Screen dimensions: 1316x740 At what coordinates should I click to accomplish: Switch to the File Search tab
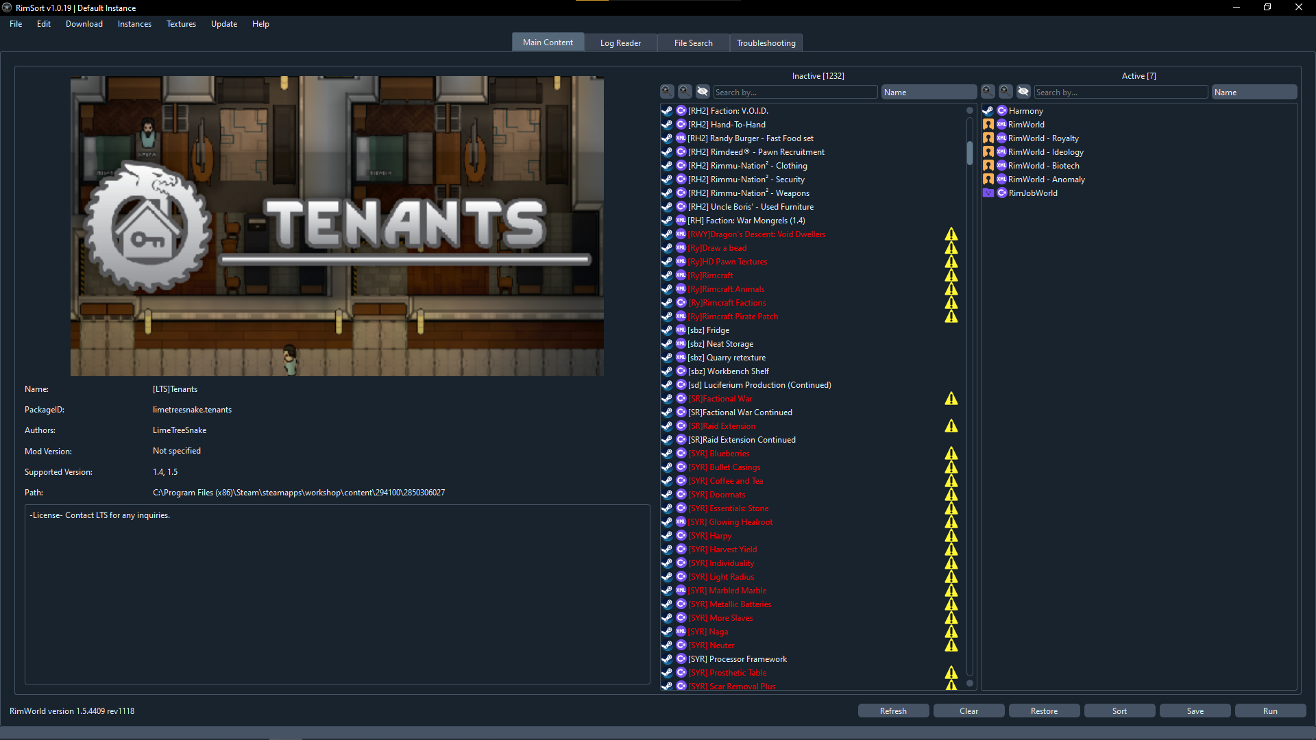pos(693,42)
